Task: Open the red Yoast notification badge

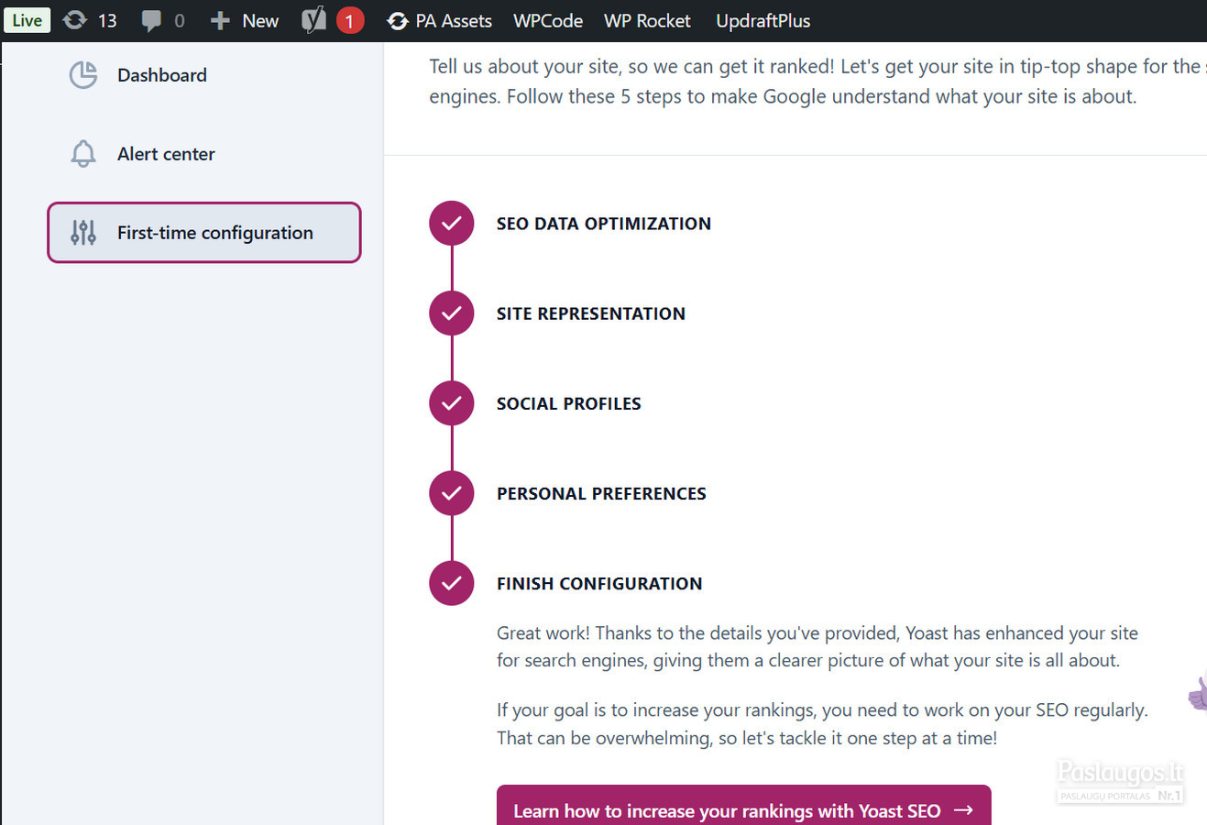Action: pyautogui.click(x=349, y=20)
